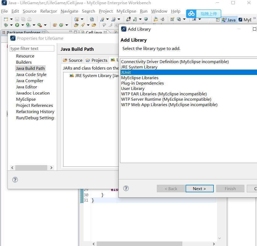Open the Refactor menu
This screenshot has width=257, height=246.
click(x=49, y=11)
